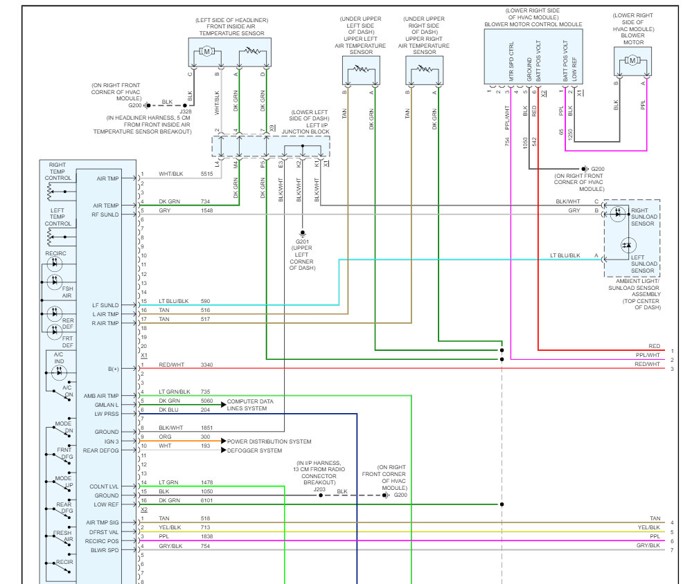683x584 pixels.
Task: Click the Left Temp Control label
Action: coord(57,217)
